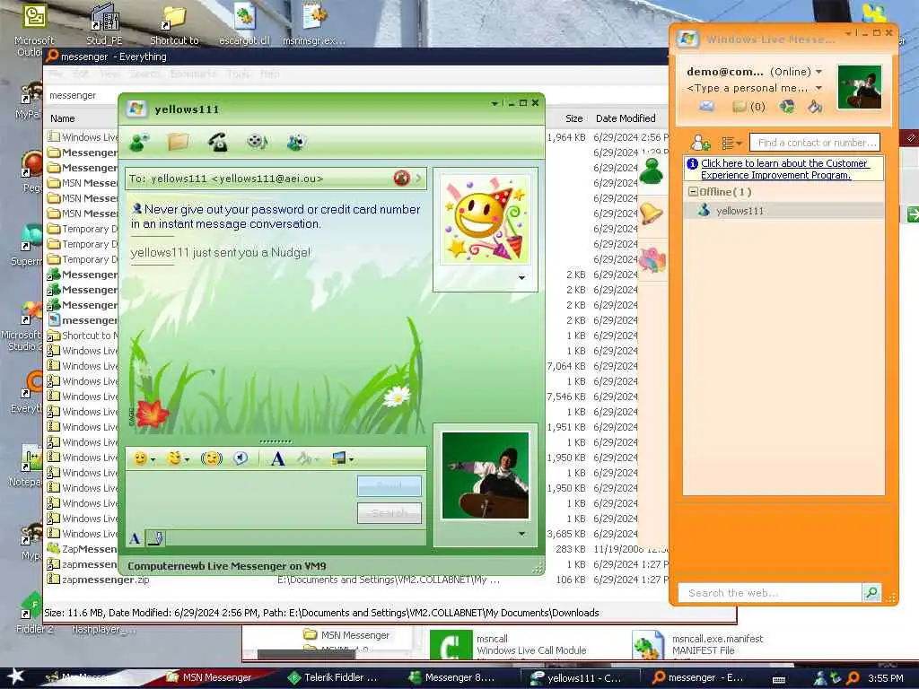Switch to text typing mode A tab
Image resolution: width=919 pixels, height=689 pixels.
135,538
